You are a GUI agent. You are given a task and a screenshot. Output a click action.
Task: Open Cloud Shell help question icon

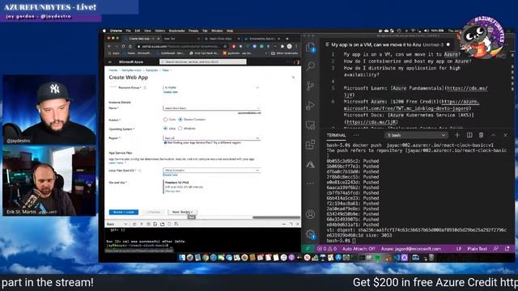tap(142, 224)
